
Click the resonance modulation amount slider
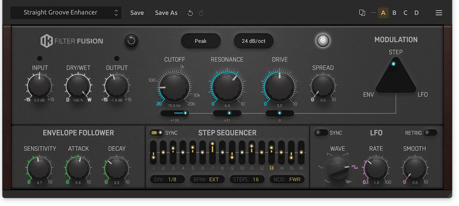(227, 113)
